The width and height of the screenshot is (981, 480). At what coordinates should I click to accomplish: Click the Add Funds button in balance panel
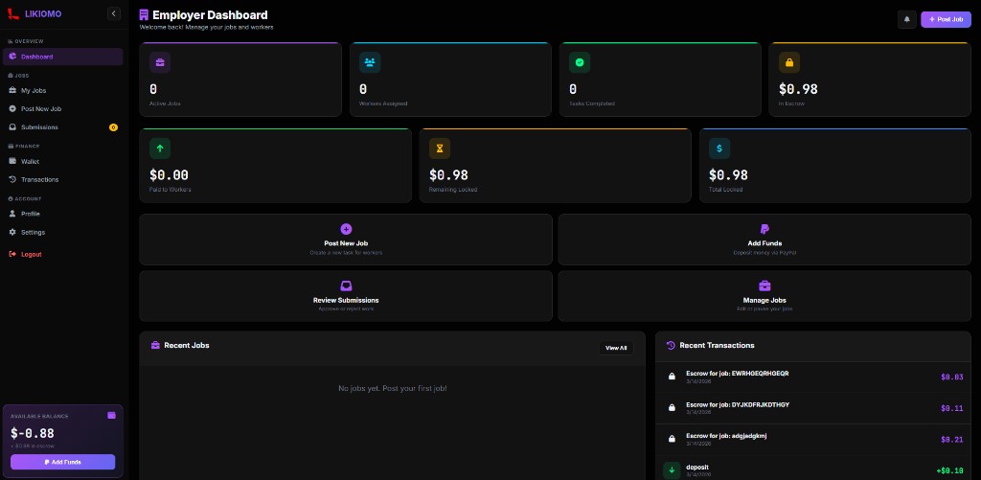point(62,462)
